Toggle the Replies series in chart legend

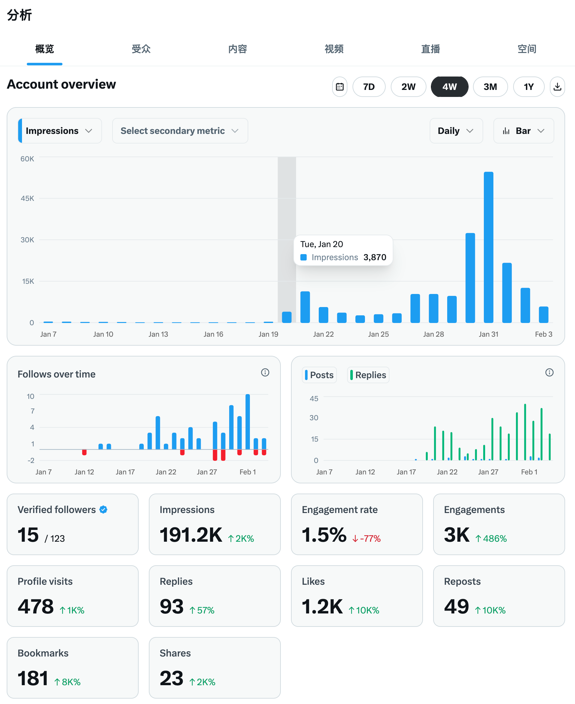coord(368,375)
